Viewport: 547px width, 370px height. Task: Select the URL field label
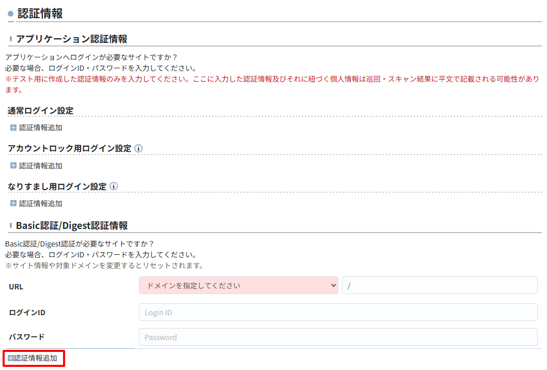(x=16, y=287)
